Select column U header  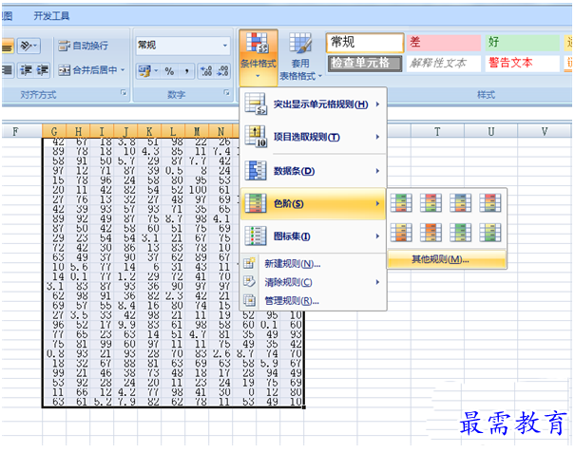491,131
